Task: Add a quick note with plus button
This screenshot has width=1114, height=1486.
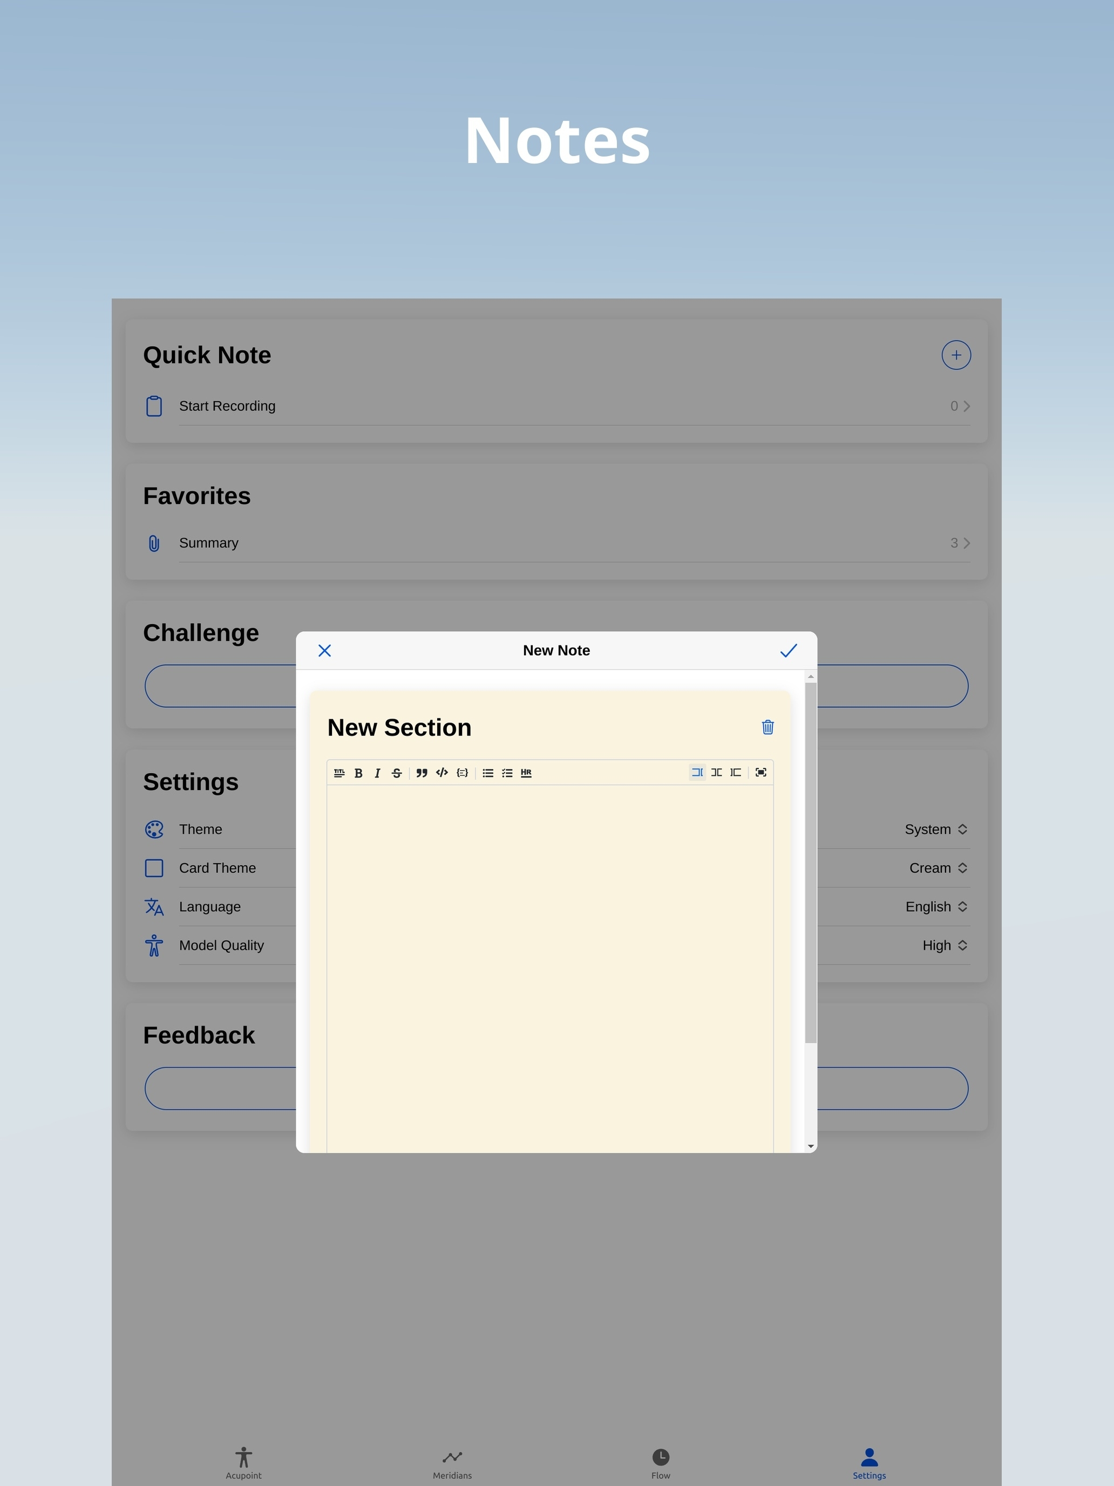Action: tap(956, 355)
